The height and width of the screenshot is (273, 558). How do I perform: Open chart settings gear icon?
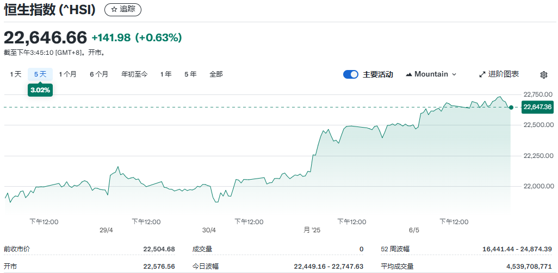point(543,74)
